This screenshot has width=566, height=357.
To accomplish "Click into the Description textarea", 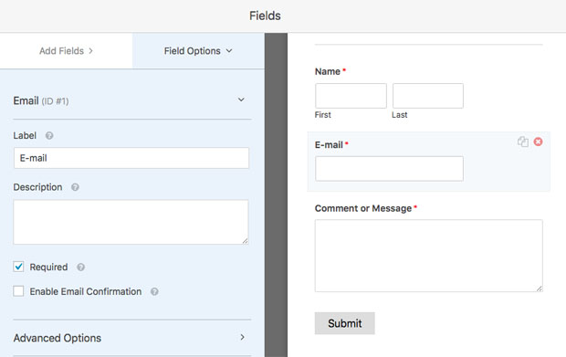I will pyautogui.click(x=131, y=222).
